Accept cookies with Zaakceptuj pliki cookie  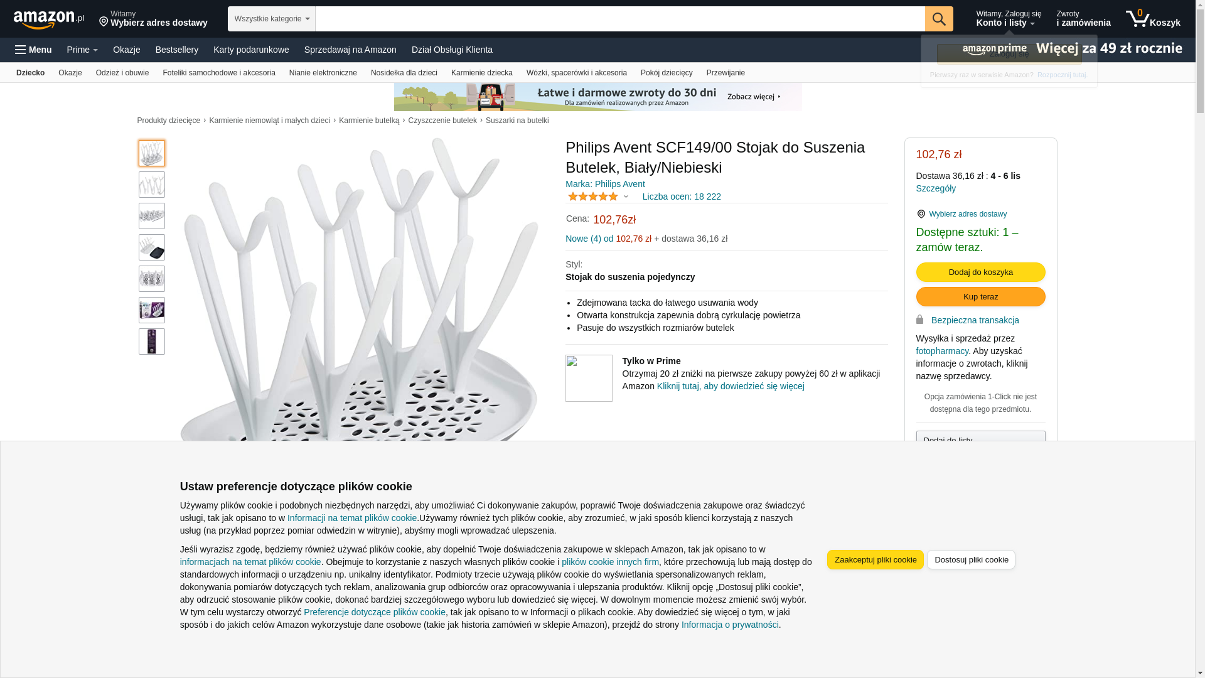click(875, 559)
